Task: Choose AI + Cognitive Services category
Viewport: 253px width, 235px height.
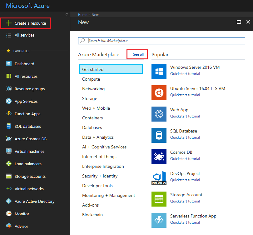Action: pyautogui.click(x=104, y=147)
